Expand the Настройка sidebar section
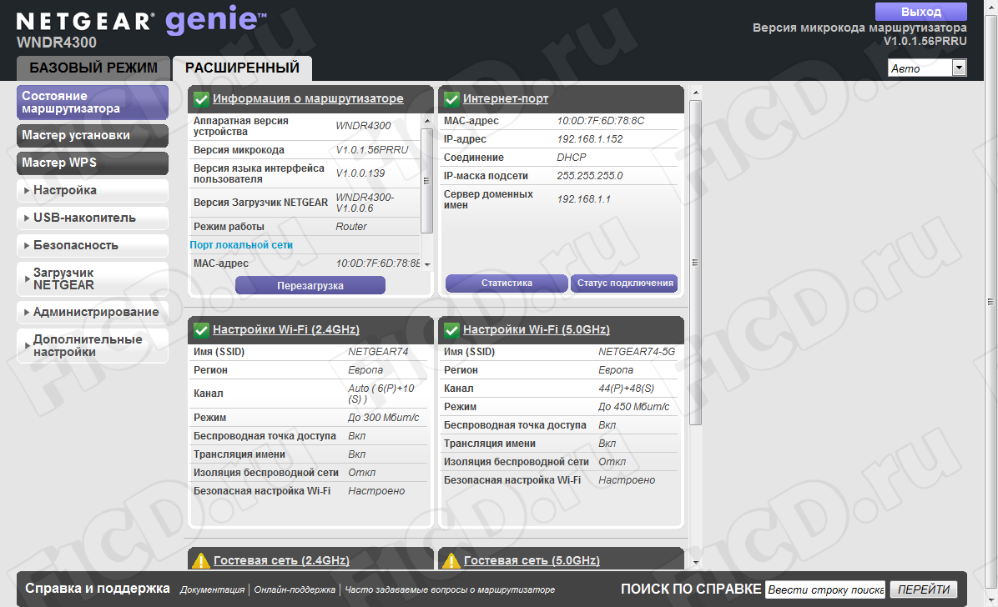 [x=93, y=190]
